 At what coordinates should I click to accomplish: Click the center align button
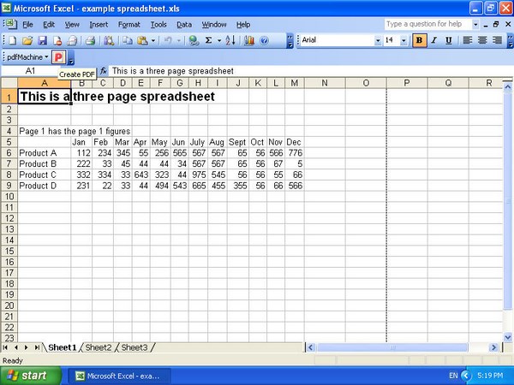(x=482, y=40)
